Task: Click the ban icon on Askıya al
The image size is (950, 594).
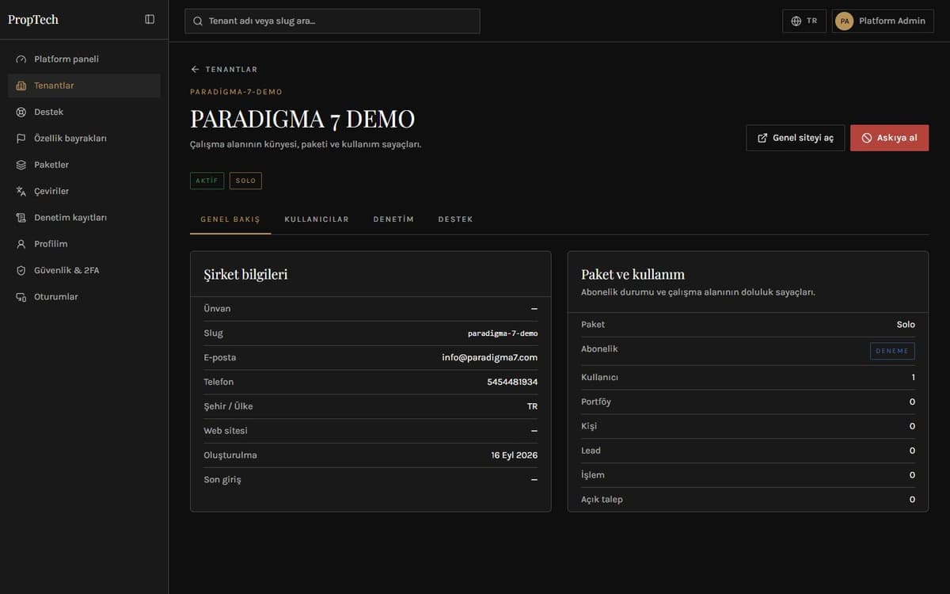Action: coord(867,138)
